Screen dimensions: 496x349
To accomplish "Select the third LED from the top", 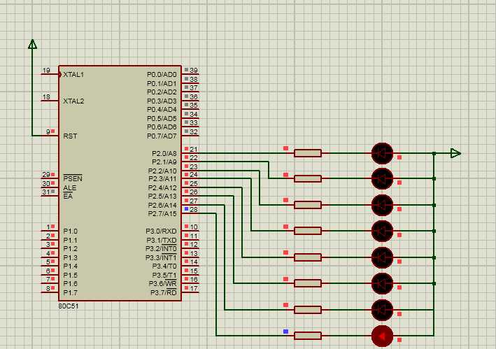I will [382, 205].
